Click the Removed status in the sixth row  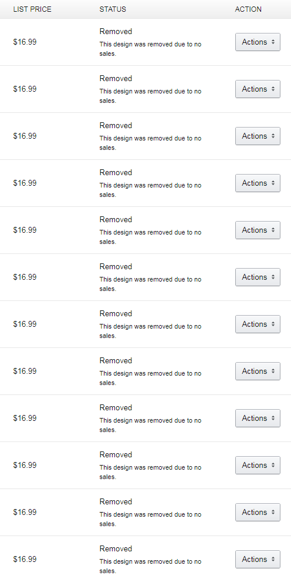point(116,267)
